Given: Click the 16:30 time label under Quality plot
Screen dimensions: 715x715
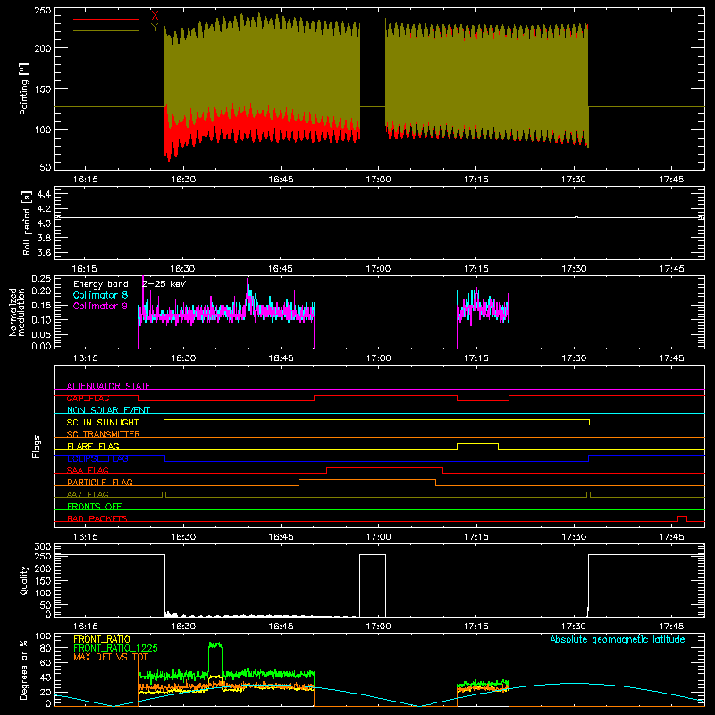Looking at the screenshot, I should tap(183, 627).
